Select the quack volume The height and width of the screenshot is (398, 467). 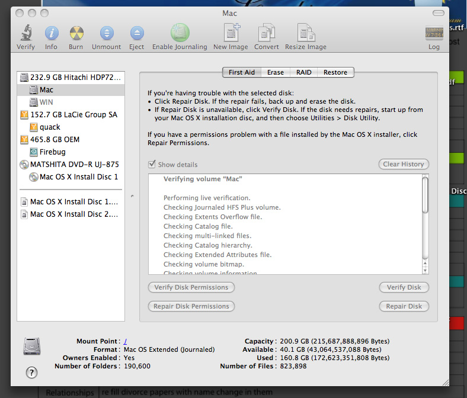[71, 127]
